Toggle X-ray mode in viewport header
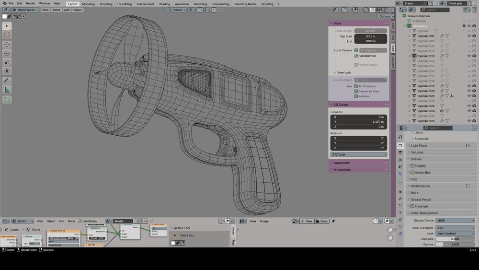Viewport: 479px width, 270px height. tap(366, 10)
